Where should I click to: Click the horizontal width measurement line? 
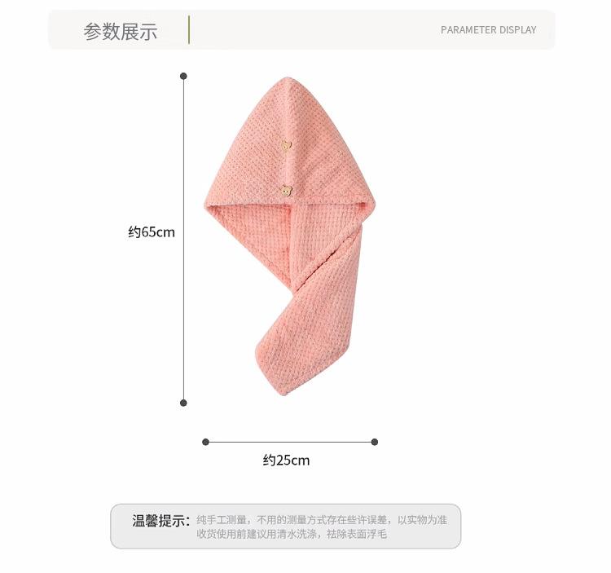click(x=290, y=442)
